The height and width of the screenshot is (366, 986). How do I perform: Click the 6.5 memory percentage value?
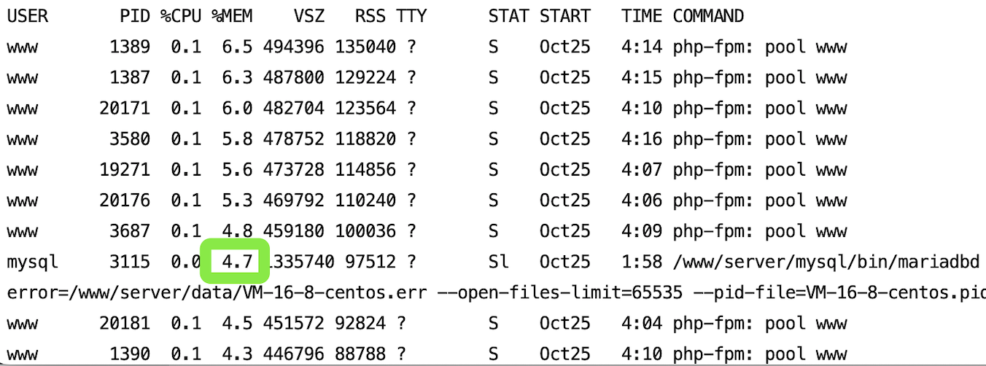click(237, 47)
